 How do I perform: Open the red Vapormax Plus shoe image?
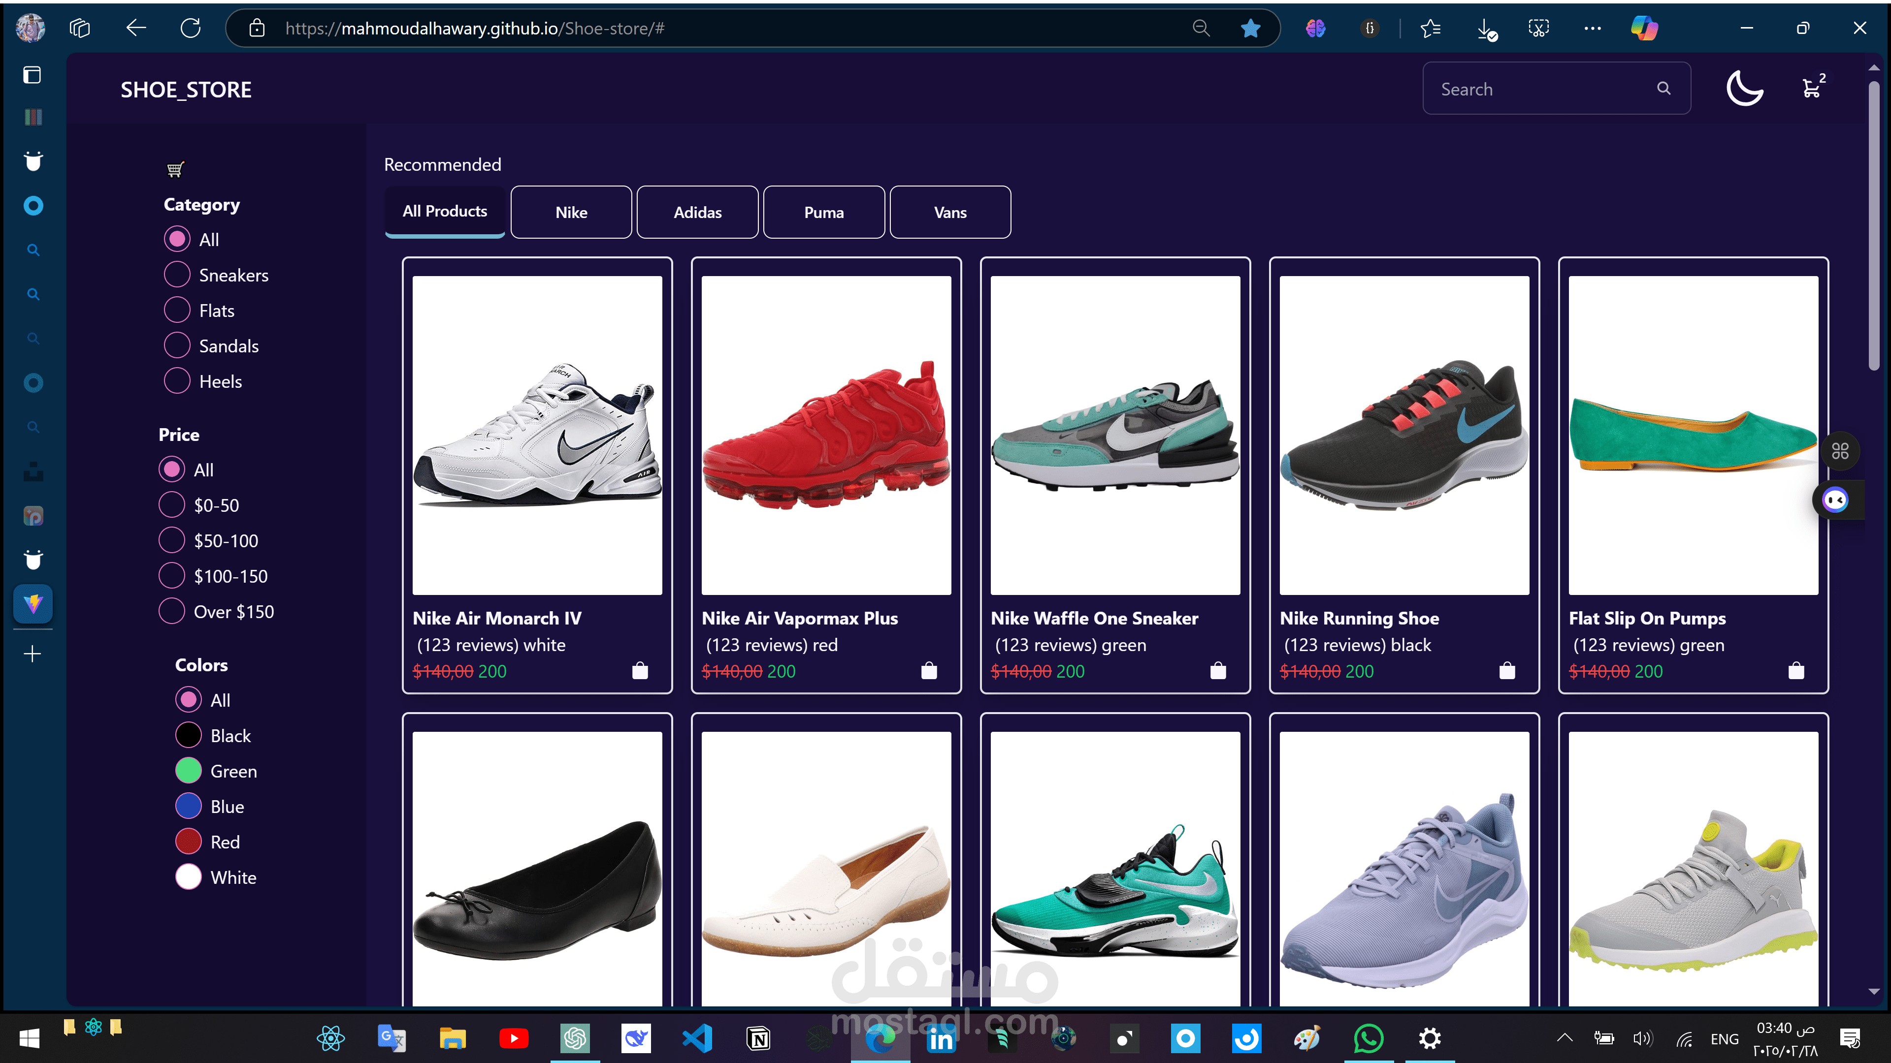point(827,435)
